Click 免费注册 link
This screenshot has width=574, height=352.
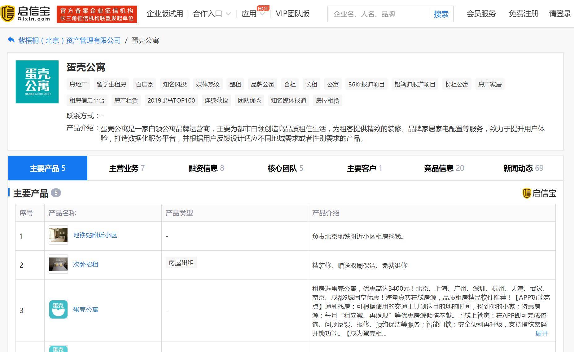[x=524, y=14]
